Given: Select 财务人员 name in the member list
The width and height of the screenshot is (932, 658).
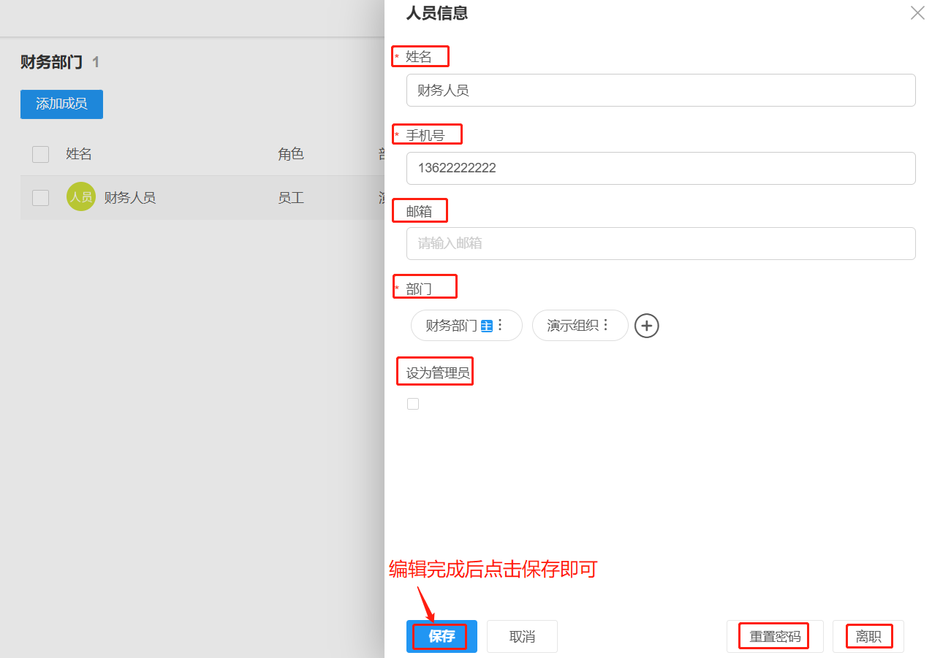Looking at the screenshot, I should point(130,196).
